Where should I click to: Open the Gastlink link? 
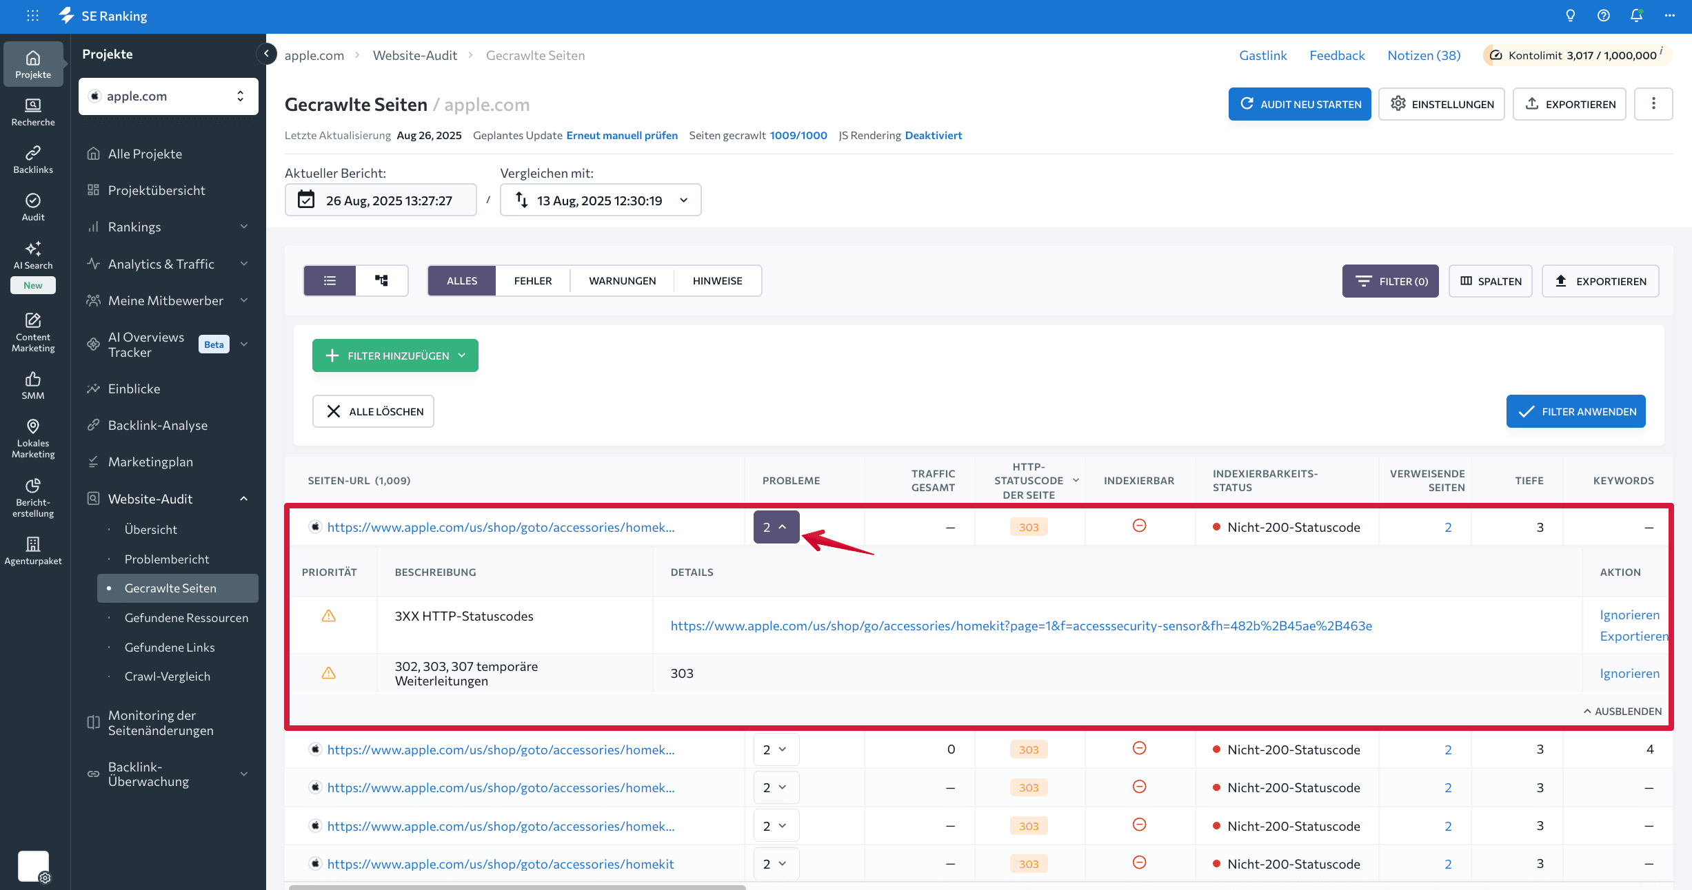click(1263, 55)
